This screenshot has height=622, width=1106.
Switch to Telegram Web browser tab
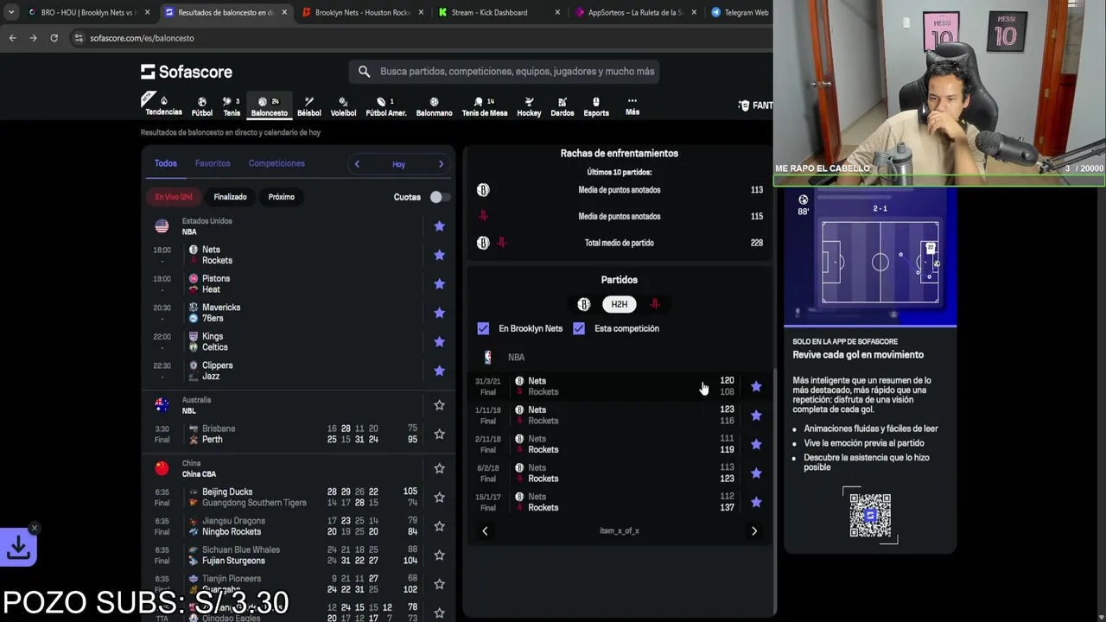point(740,12)
